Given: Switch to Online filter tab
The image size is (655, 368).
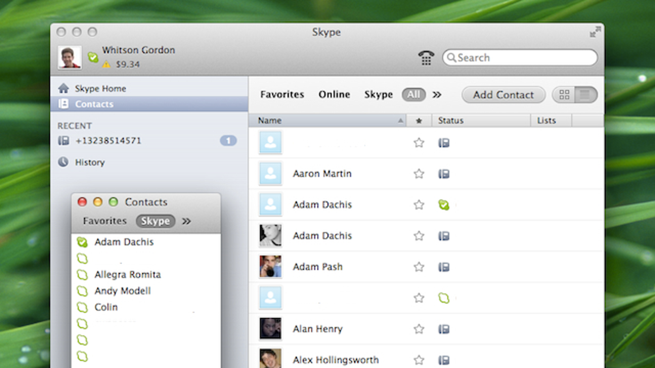Looking at the screenshot, I should coord(334,94).
